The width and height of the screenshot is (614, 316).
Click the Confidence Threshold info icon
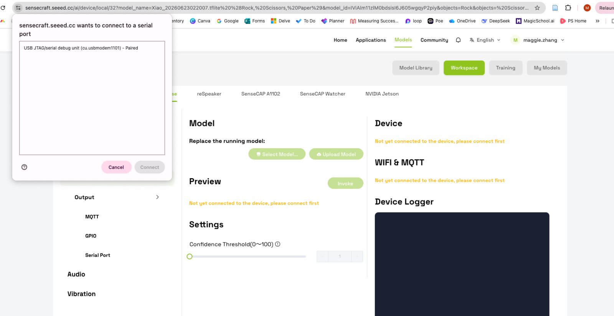tap(277, 244)
